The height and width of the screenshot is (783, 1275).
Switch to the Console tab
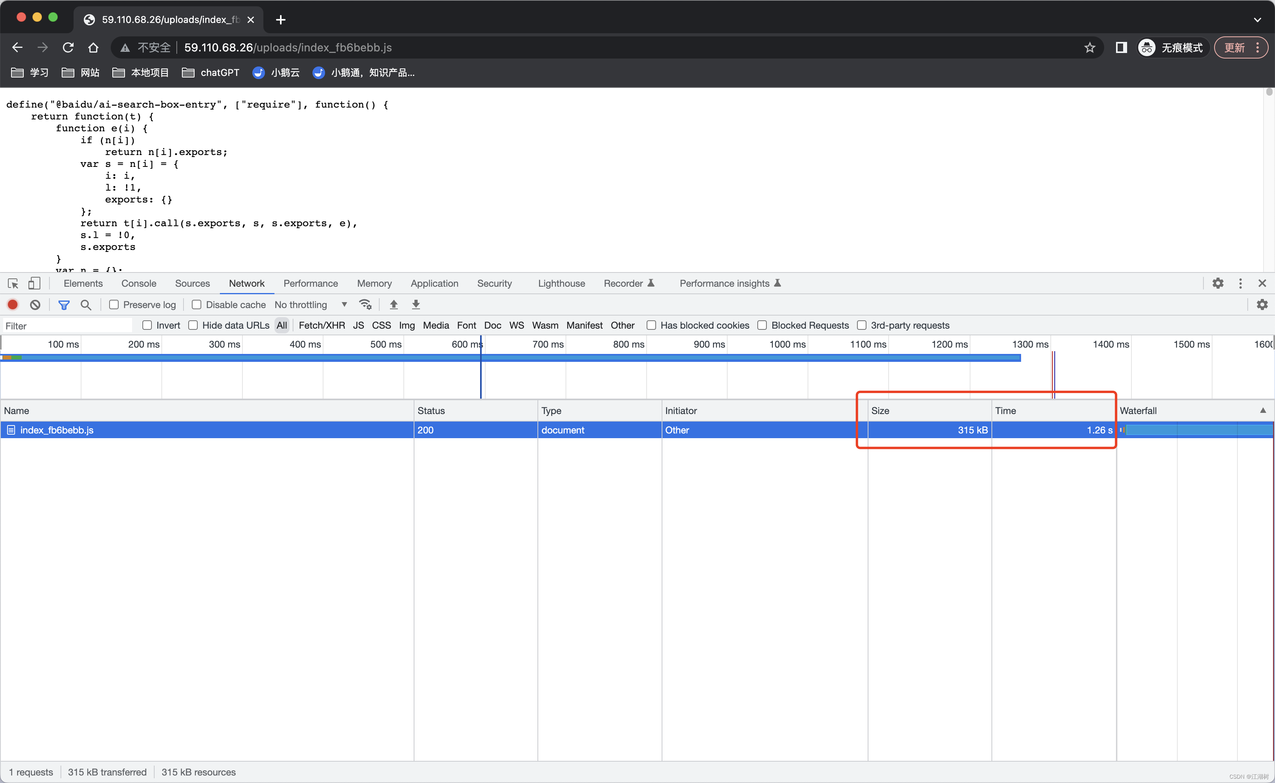tap(139, 283)
